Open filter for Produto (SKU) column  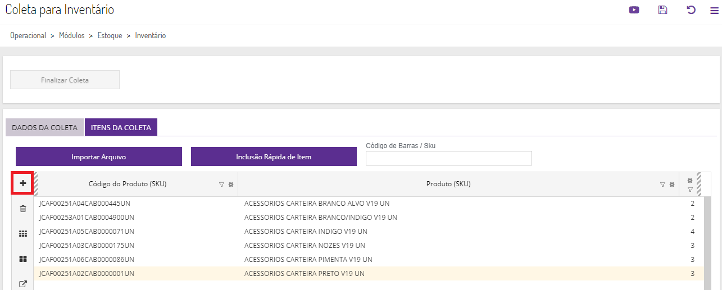click(x=662, y=184)
